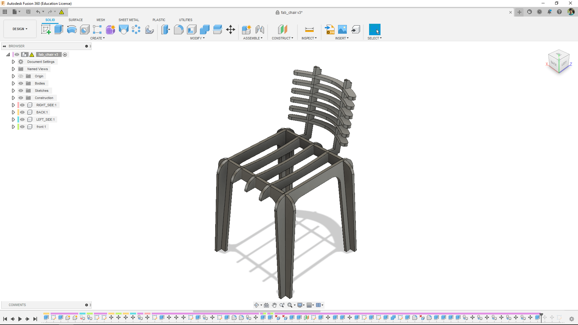Expand Document Settings tree node
Screen dimensions: 578x325
(13, 62)
